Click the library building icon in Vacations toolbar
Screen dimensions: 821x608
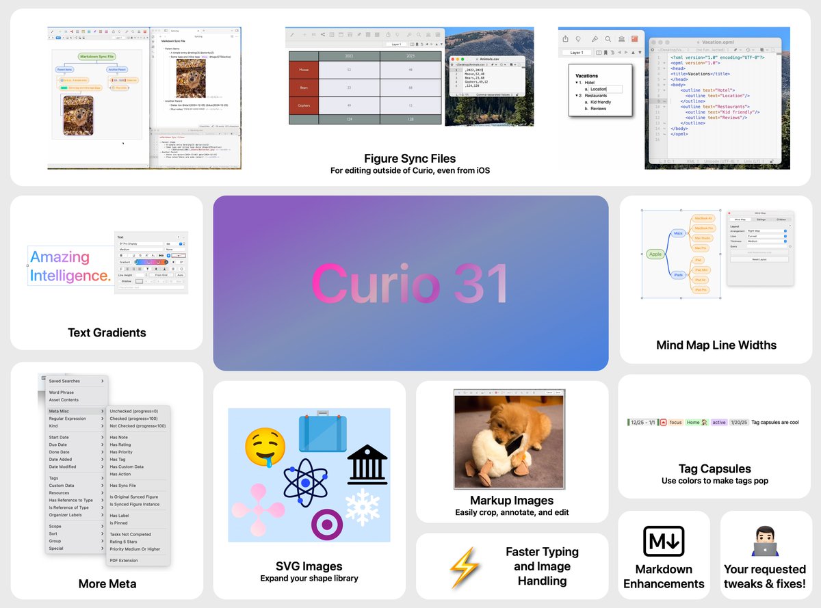[x=621, y=39]
